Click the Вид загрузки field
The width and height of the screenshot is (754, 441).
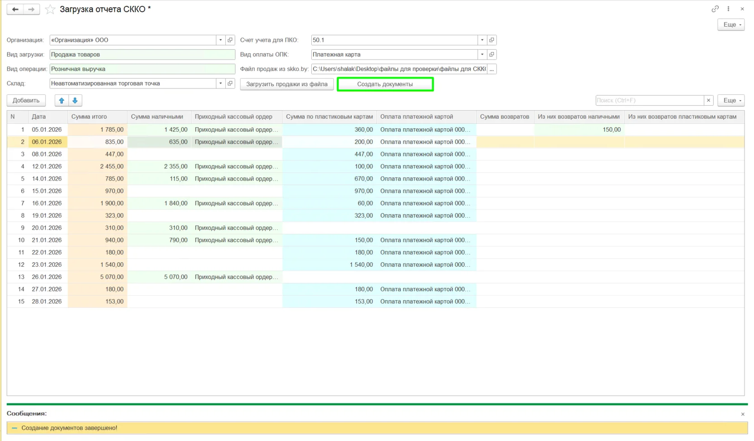pos(142,55)
